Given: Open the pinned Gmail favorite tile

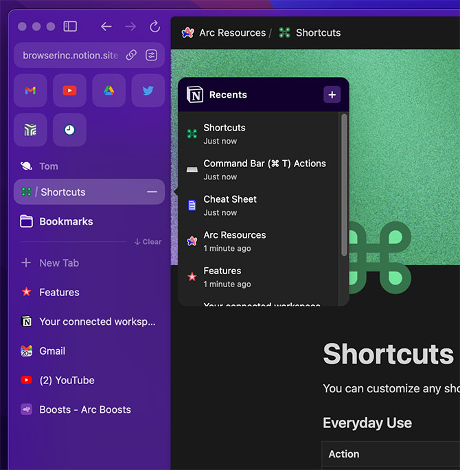Looking at the screenshot, I should [30, 91].
